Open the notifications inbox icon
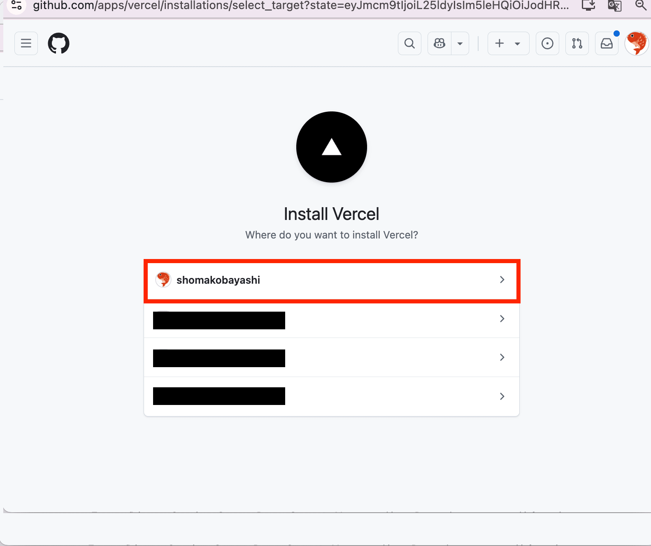The height and width of the screenshot is (546, 651). pos(607,43)
